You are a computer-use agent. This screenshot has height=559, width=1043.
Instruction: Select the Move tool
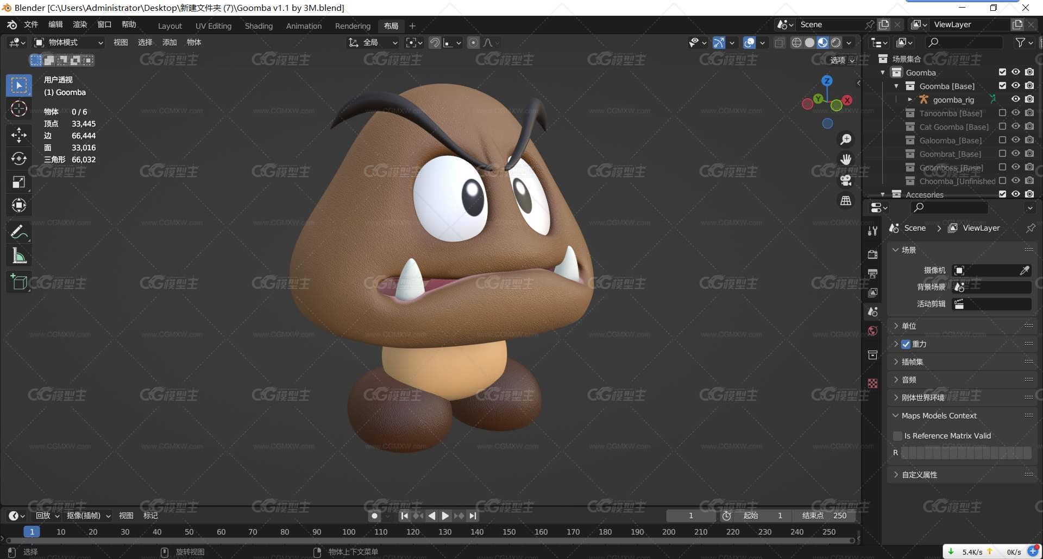(x=19, y=135)
